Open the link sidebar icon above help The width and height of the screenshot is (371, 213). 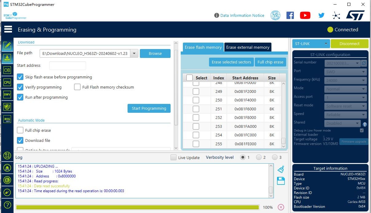pos(7,192)
